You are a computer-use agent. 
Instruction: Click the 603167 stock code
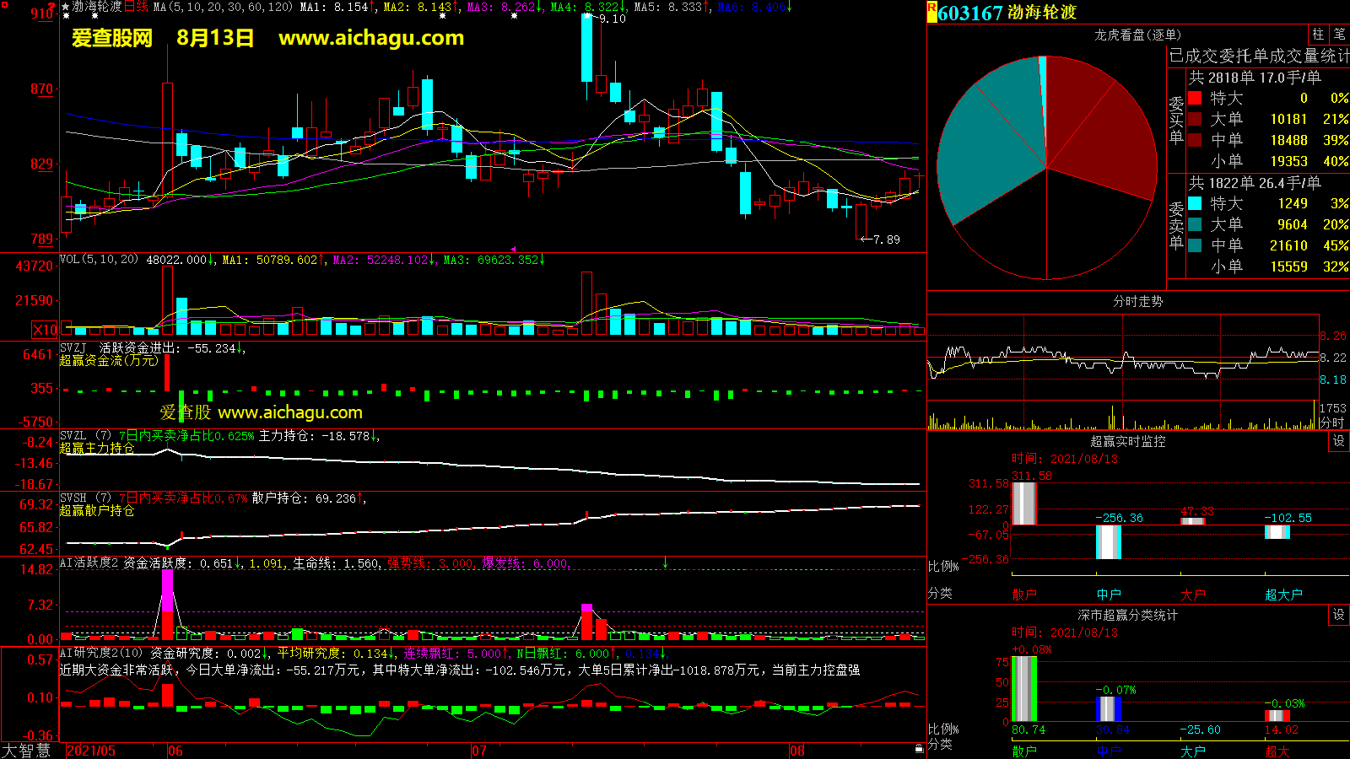(969, 13)
